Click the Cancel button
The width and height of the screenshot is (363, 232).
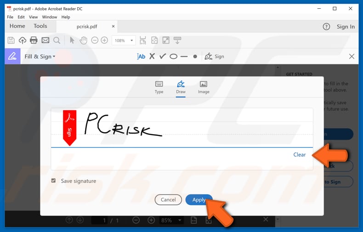point(168,199)
